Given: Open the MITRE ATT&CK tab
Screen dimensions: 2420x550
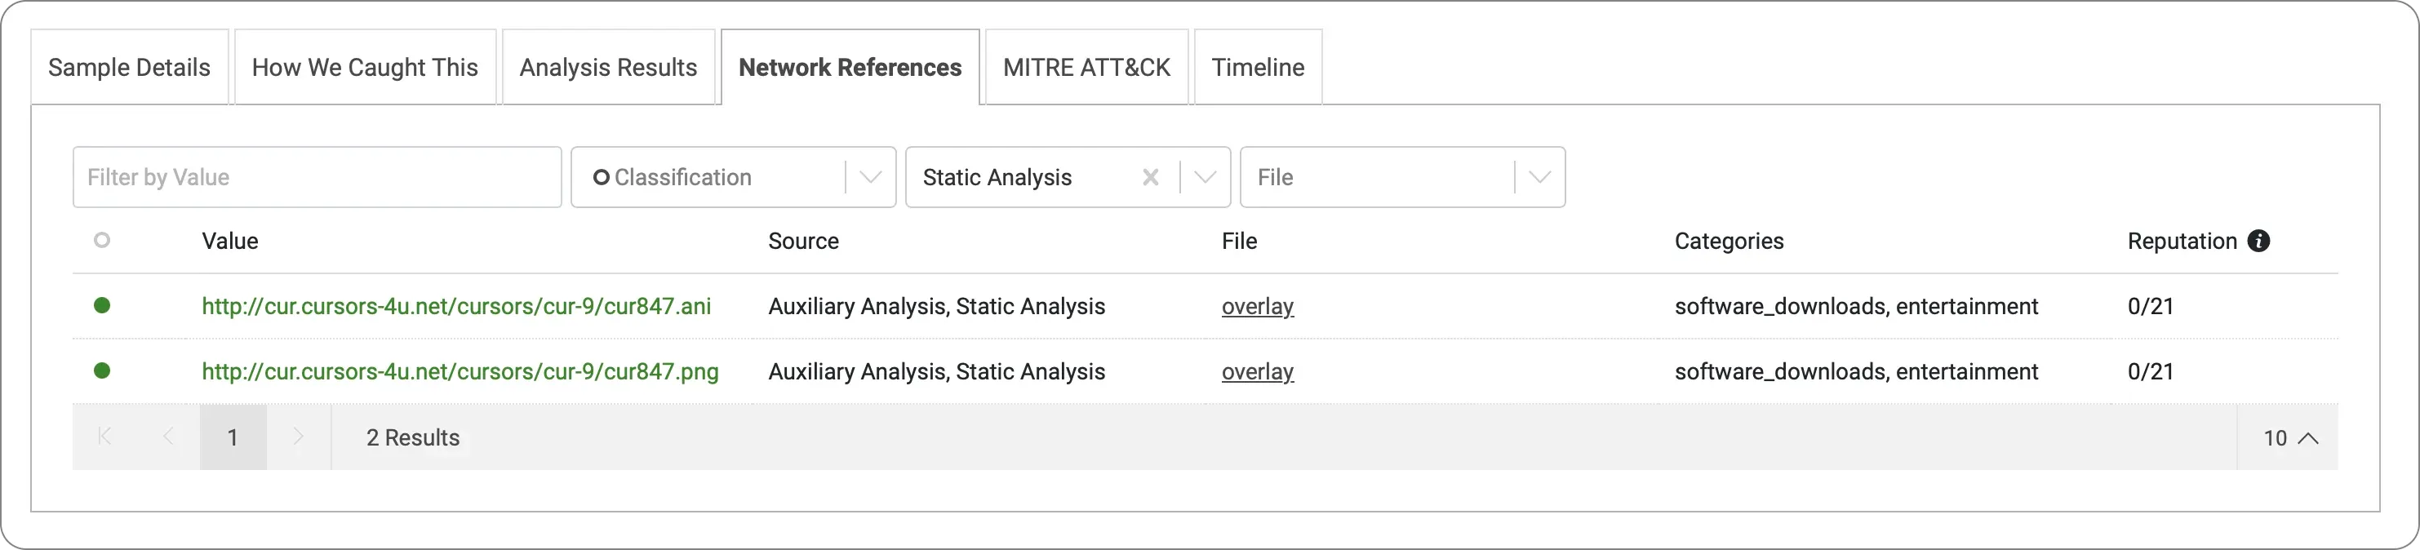Looking at the screenshot, I should click(1086, 68).
